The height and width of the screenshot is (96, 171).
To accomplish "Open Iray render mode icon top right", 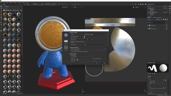I will tap(146, 4).
